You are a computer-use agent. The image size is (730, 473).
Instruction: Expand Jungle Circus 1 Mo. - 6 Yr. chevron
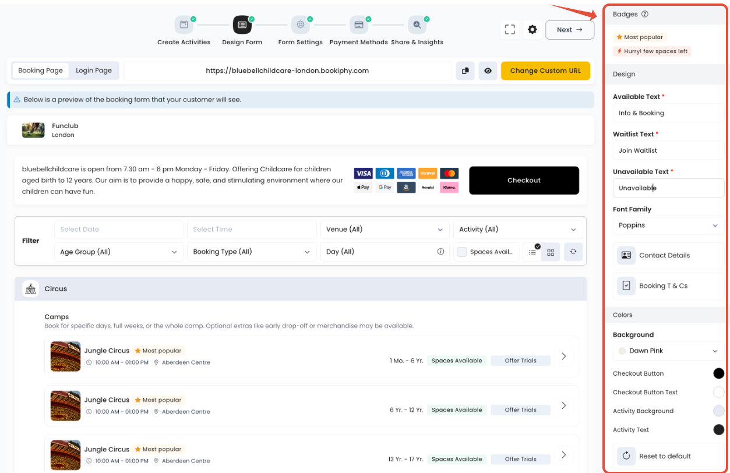point(564,356)
